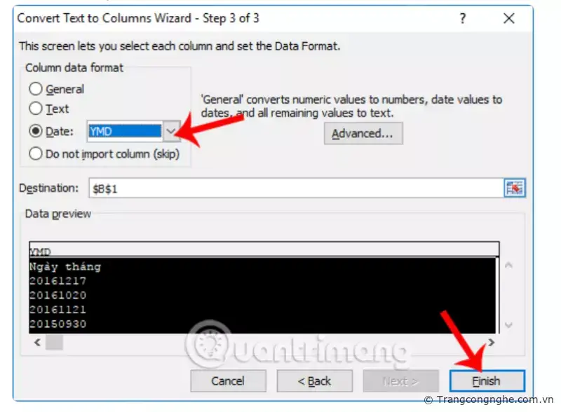Click the preview scroll up arrow
Image resolution: width=561 pixels, height=412 pixels.
[x=508, y=266]
